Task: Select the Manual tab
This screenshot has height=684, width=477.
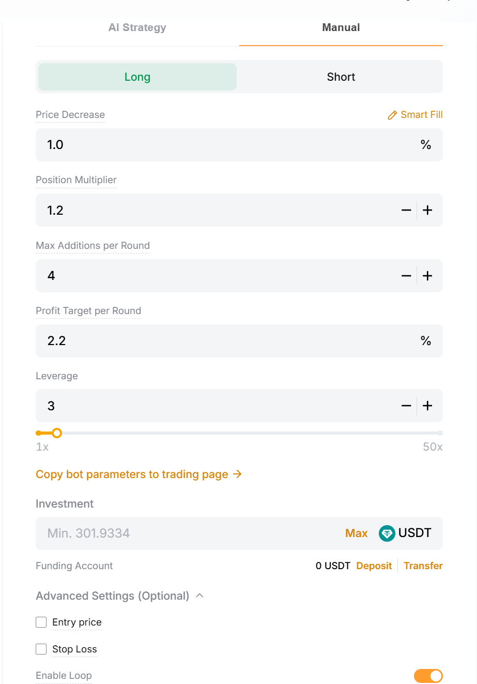Action: [341, 27]
